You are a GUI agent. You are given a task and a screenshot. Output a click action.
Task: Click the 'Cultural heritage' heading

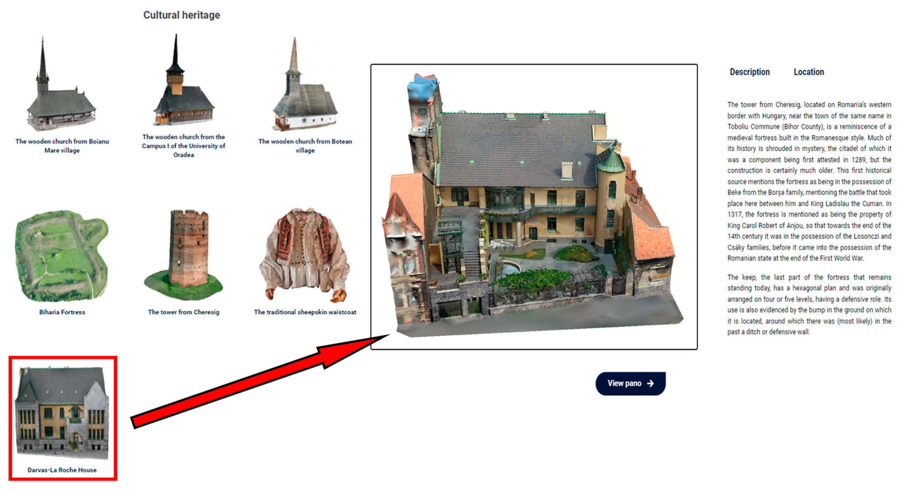coord(181,15)
